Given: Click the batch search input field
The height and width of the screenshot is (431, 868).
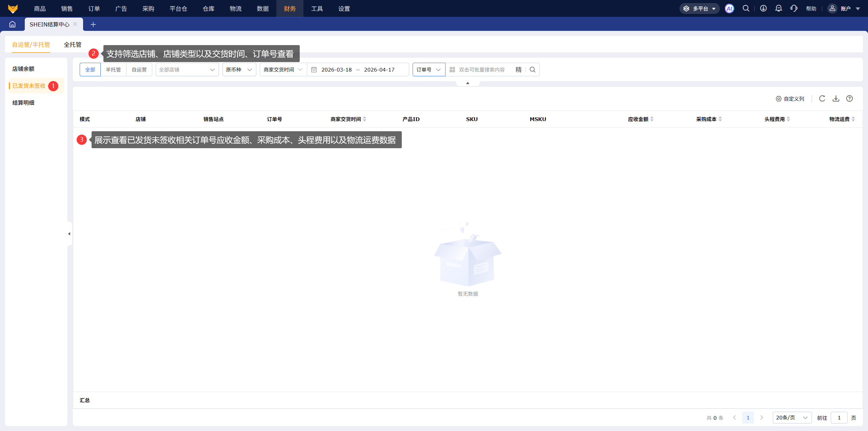Looking at the screenshot, I should click(x=482, y=70).
